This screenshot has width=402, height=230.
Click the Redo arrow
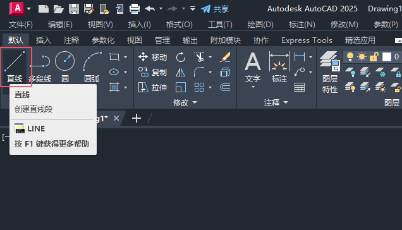173,9
